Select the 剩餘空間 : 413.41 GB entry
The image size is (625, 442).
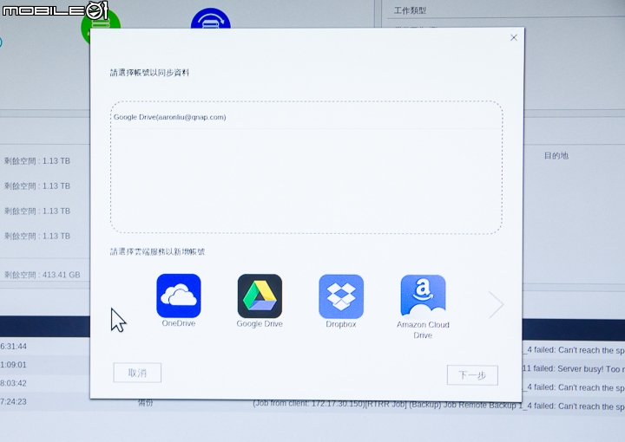tap(43, 275)
